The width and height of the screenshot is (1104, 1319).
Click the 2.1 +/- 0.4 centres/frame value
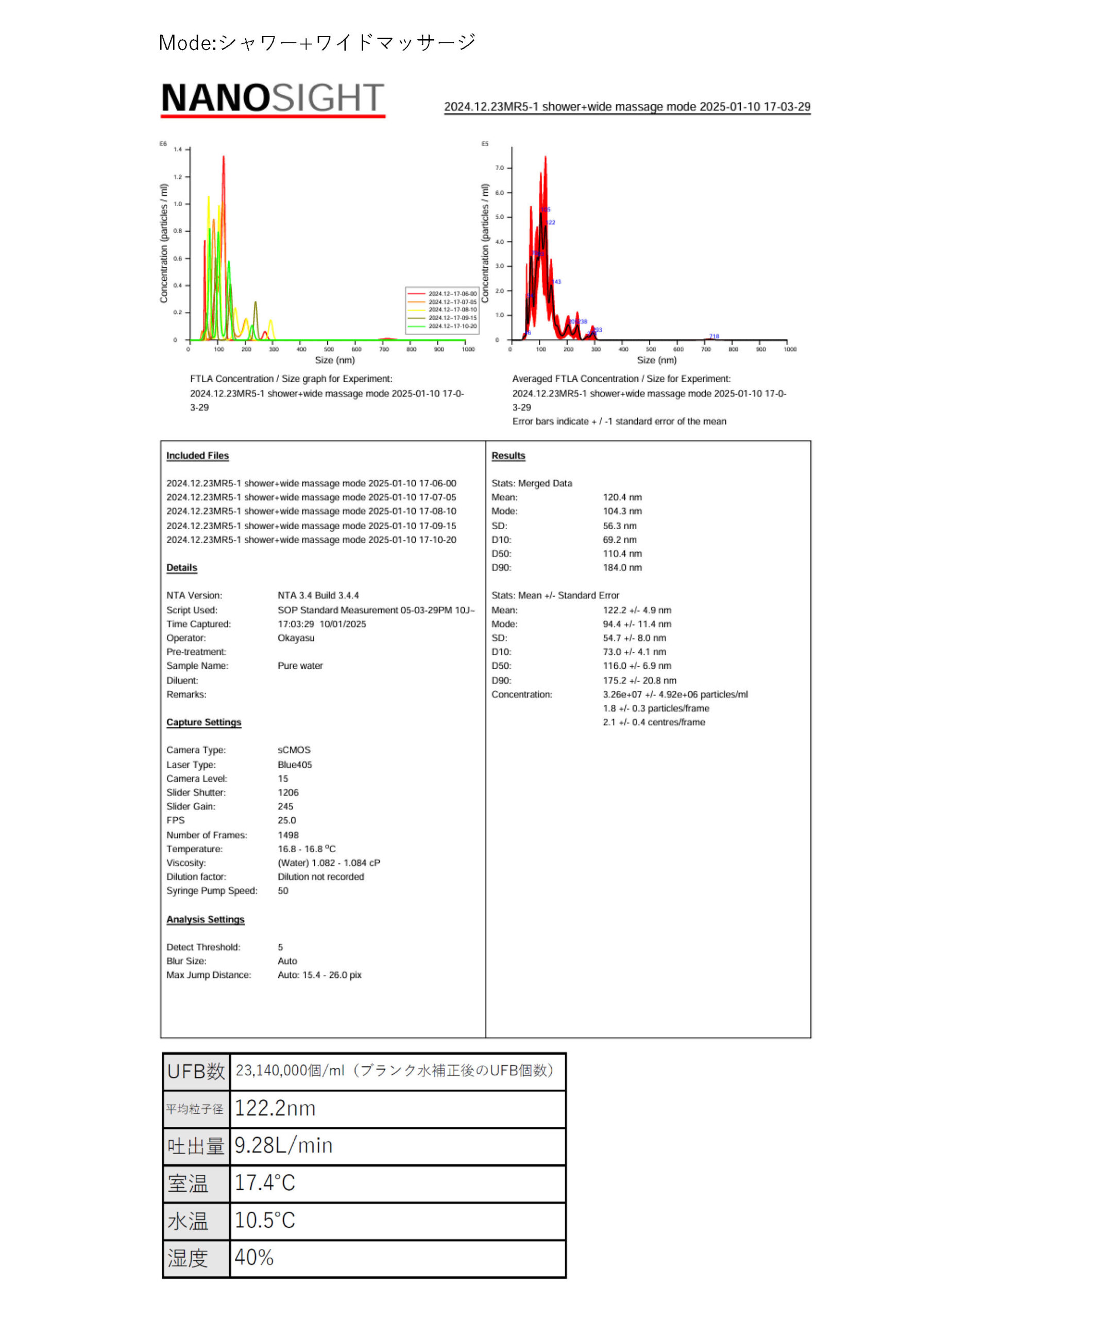tap(654, 722)
